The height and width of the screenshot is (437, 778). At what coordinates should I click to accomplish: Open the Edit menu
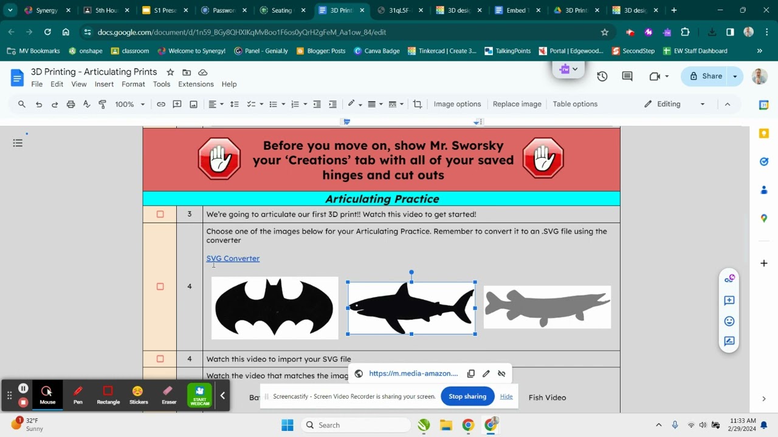point(57,84)
